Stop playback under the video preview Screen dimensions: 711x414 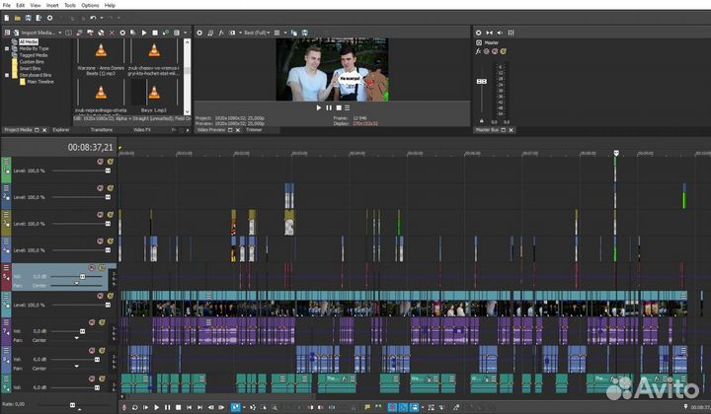pyautogui.click(x=338, y=106)
